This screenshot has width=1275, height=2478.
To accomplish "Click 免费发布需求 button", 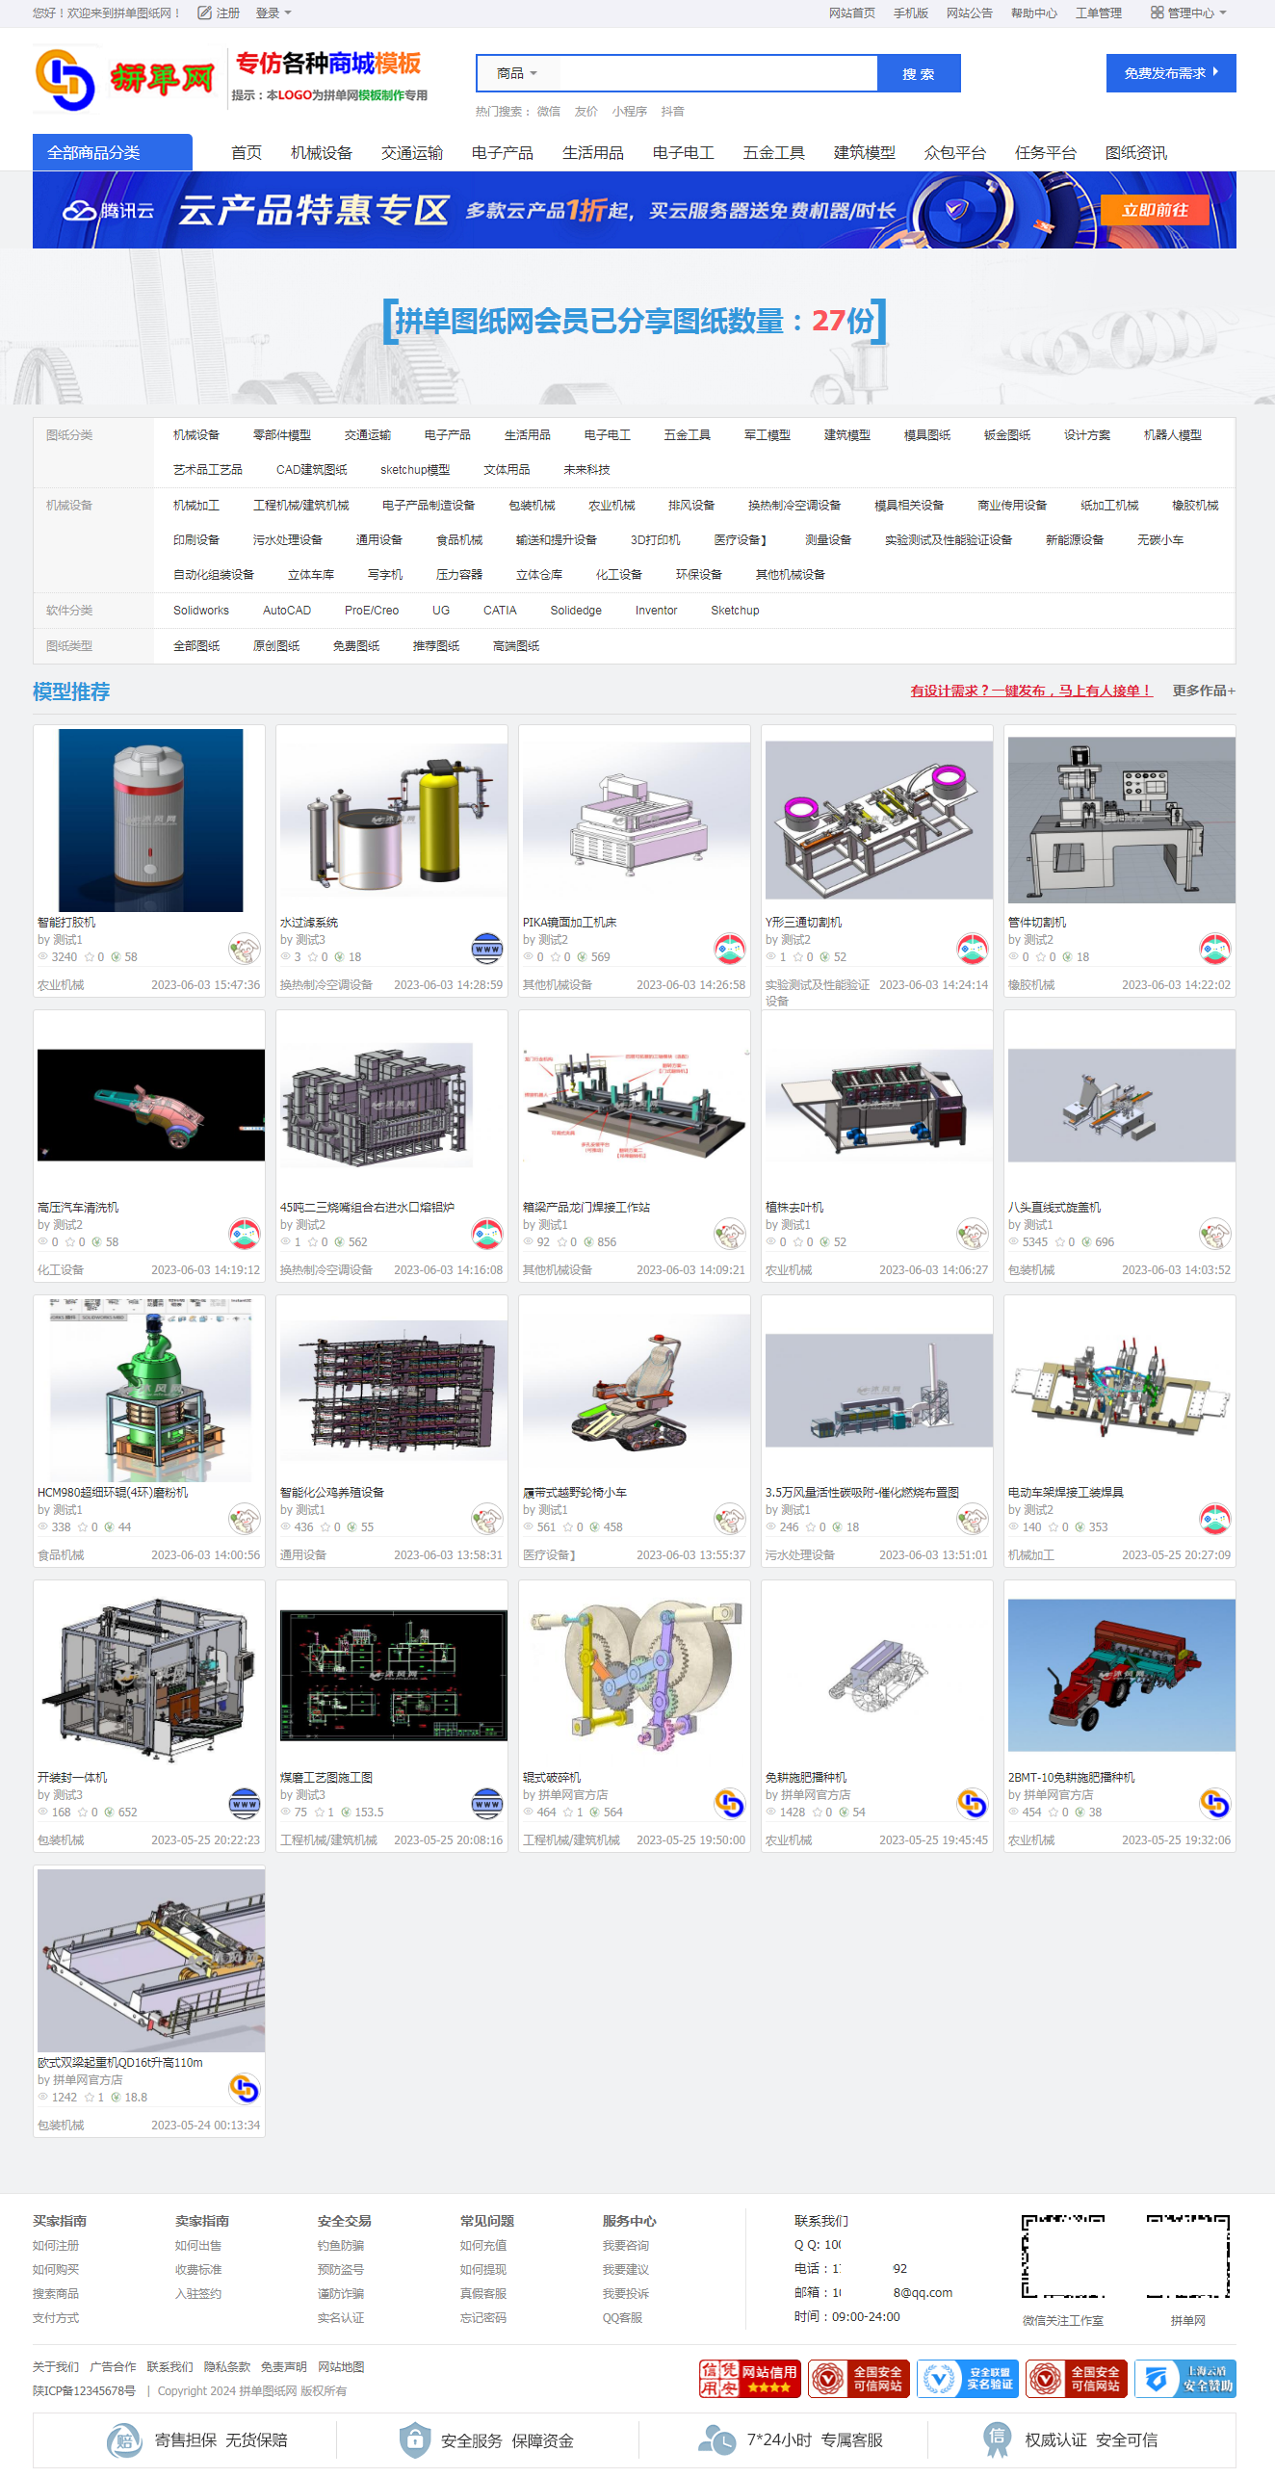I will tap(1171, 73).
